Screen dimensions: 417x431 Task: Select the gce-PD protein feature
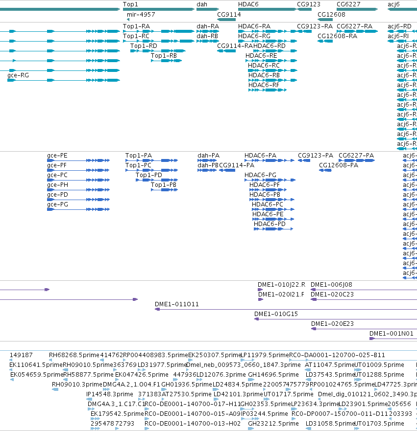(78, 200)
